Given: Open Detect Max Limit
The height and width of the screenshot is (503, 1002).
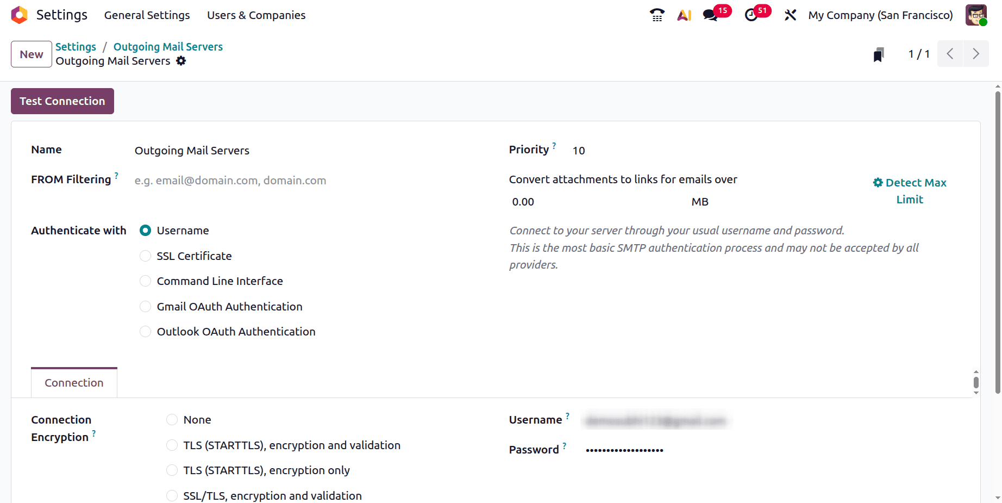Looking at the screenshot, I should [x=910, y=190].
